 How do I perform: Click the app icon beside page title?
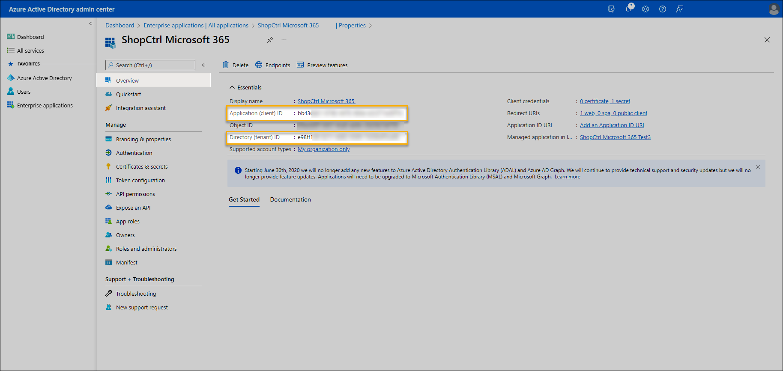(111, 42)
